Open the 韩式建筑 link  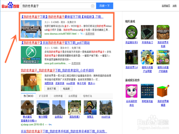tap(27, 117)
